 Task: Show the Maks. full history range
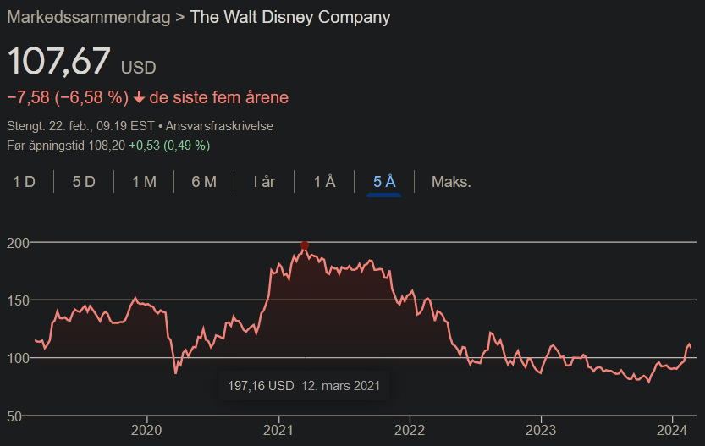click(451, 182)
